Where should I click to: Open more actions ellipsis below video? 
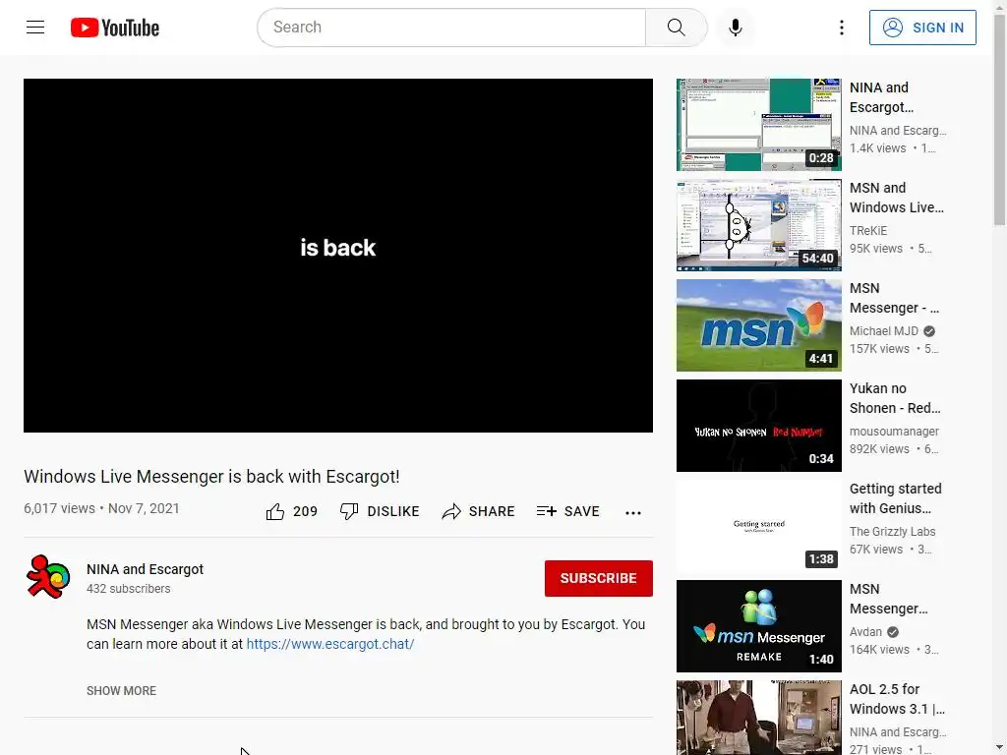(633, 512)
